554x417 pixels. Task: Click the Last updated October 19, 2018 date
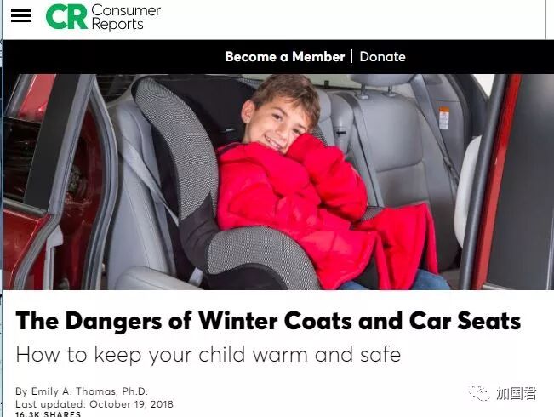94,404
